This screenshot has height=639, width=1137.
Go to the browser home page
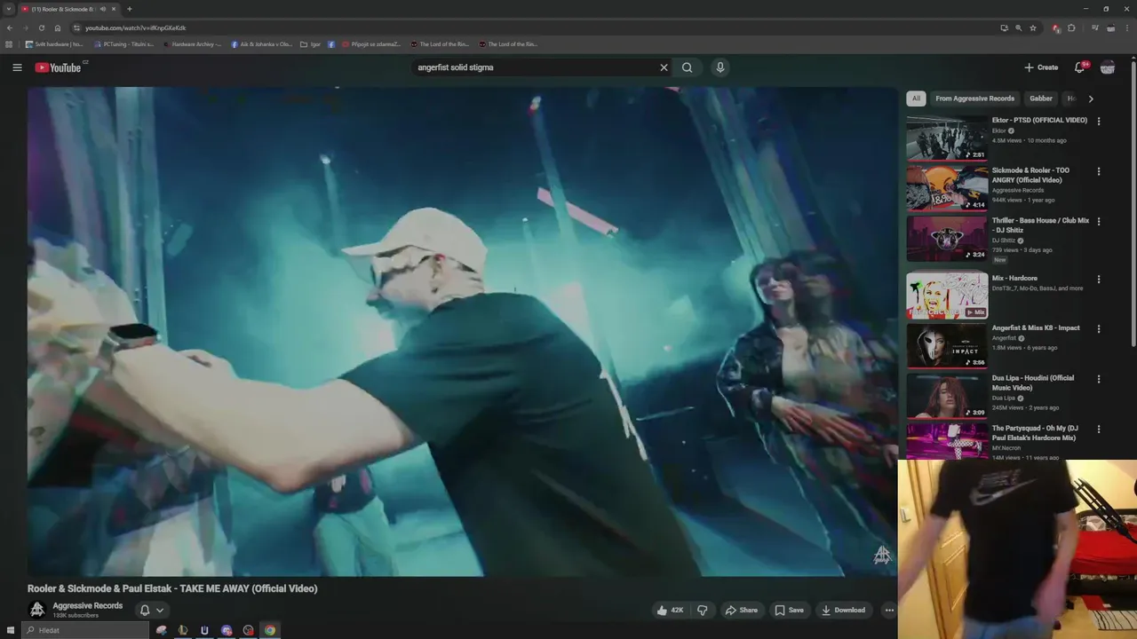tap(58, 28)
